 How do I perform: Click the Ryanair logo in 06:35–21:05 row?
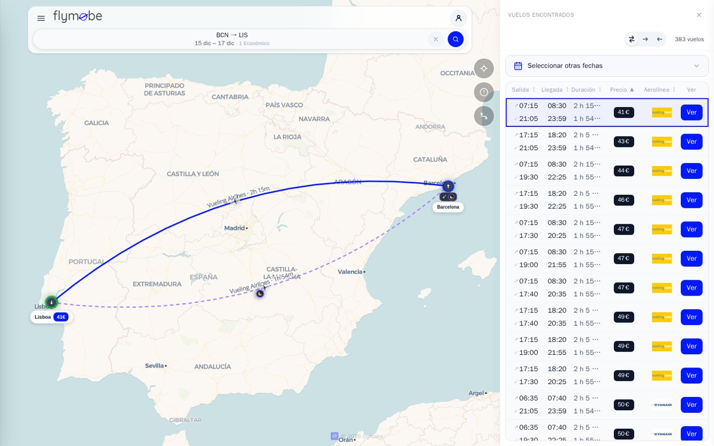tap(662, 405)
